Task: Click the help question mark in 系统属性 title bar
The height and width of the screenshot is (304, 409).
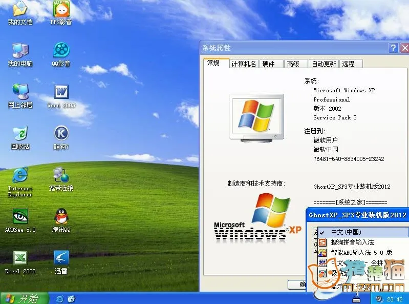Action: (393, 48)
